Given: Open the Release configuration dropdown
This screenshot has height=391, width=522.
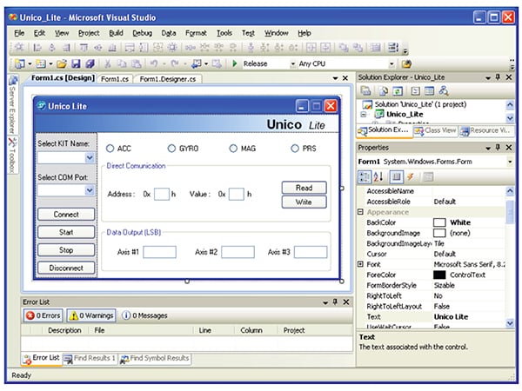Looking at the screenshot, I should click(x=293, y=63).
